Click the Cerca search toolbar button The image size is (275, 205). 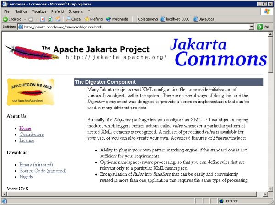(x=73, y=19)
